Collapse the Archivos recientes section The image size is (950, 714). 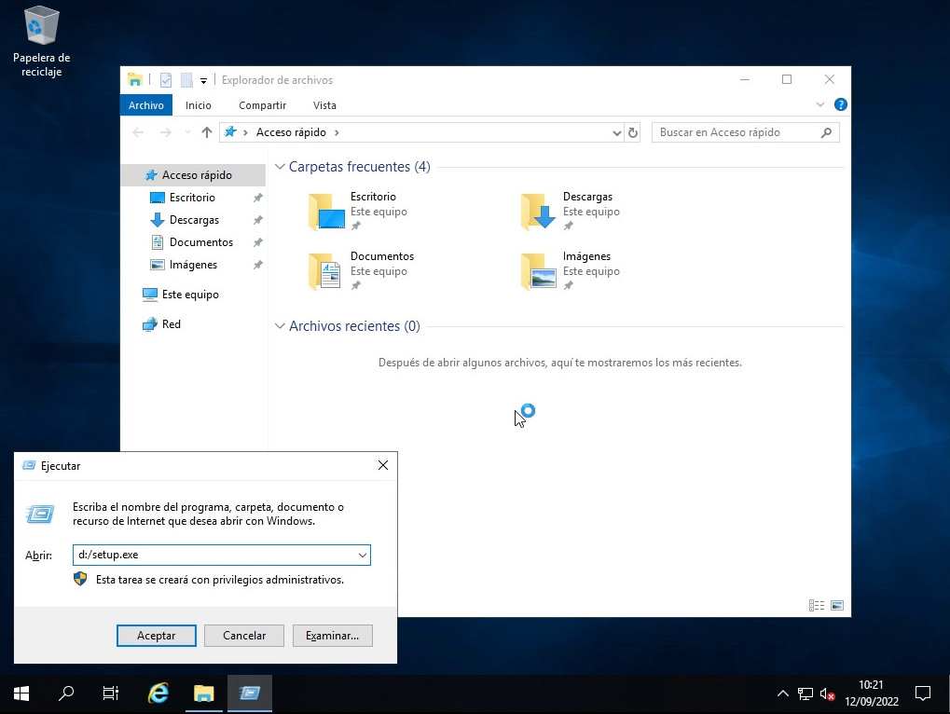pyautogui.click(x=280, y=326)
